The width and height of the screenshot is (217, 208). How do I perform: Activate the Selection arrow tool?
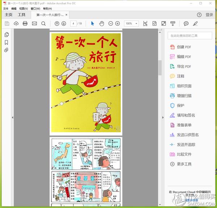point(93,23)
